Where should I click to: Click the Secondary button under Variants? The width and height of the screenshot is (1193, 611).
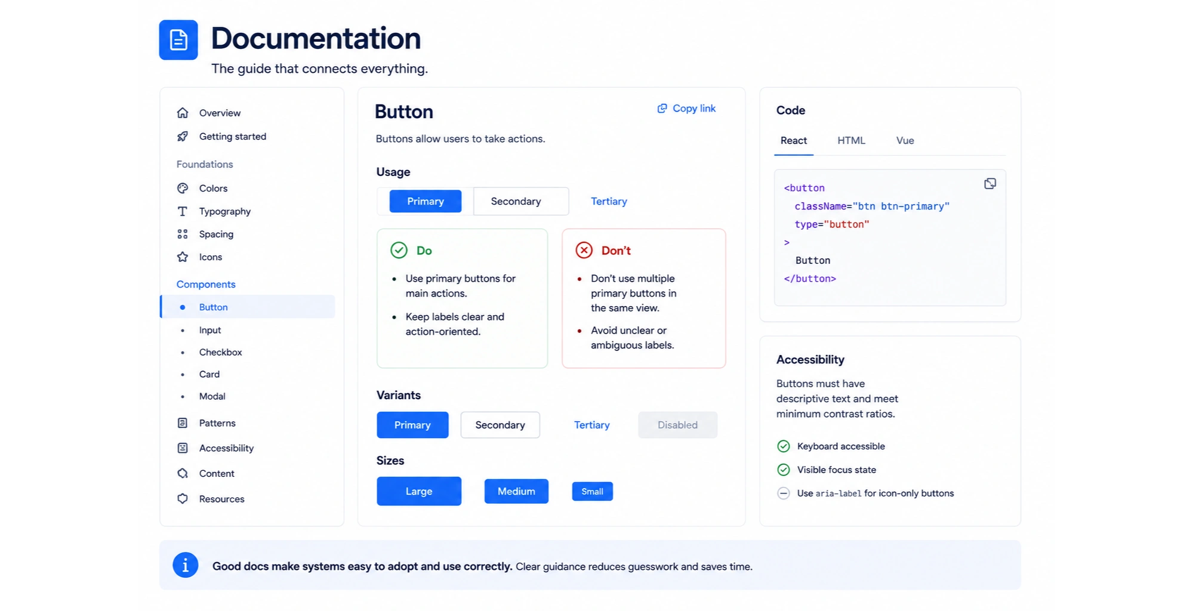500,425
